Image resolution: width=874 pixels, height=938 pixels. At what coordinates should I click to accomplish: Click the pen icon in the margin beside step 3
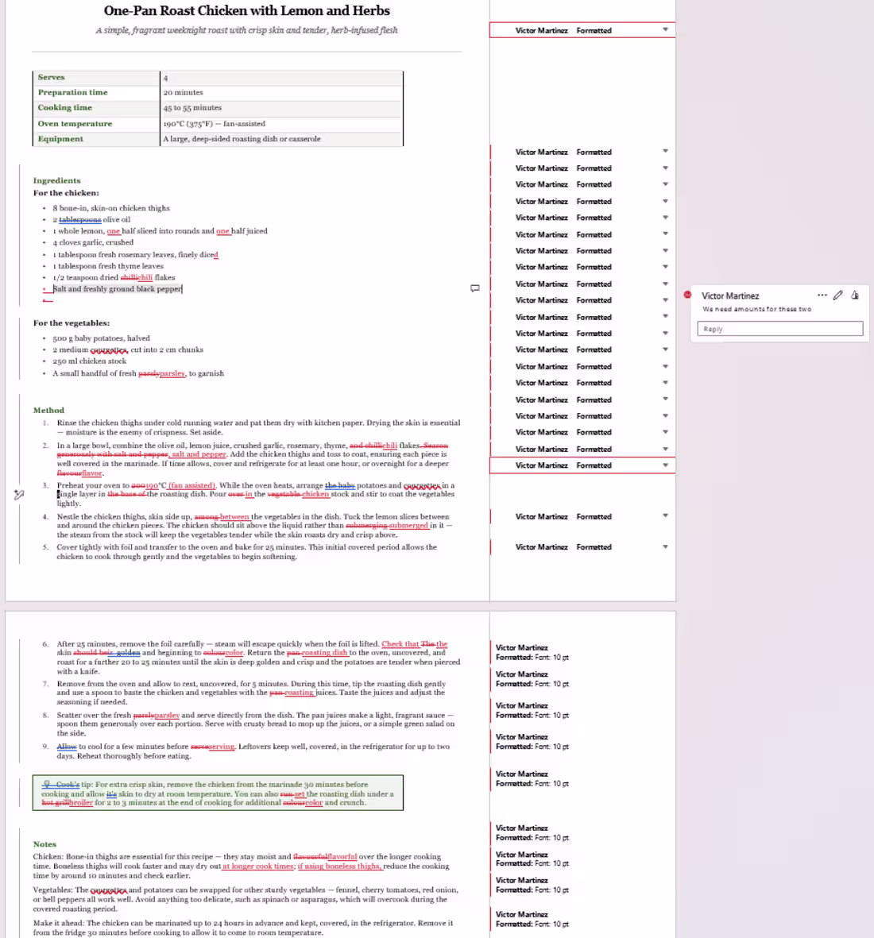pos(18,495)
